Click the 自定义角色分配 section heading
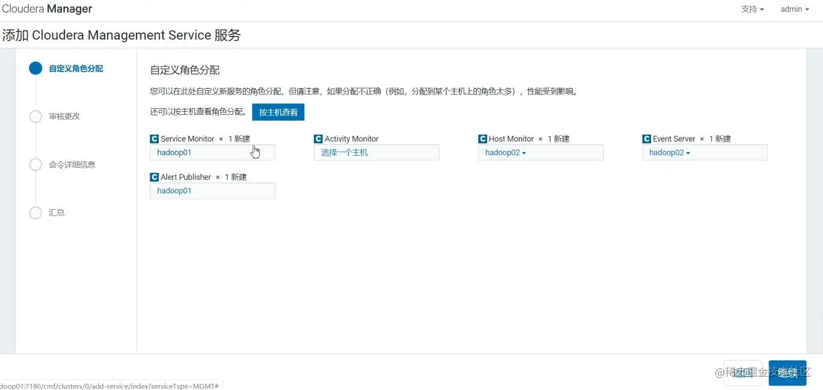This screenshot has width=823, height=390. tap(185, 70)
